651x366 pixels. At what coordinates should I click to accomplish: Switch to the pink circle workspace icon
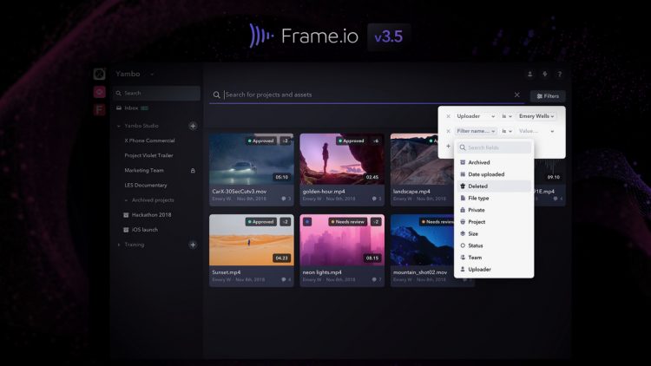click(x=99, y=92)
